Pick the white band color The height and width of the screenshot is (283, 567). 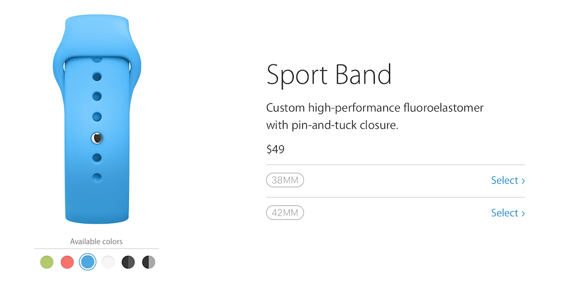[x=108, y=262]
